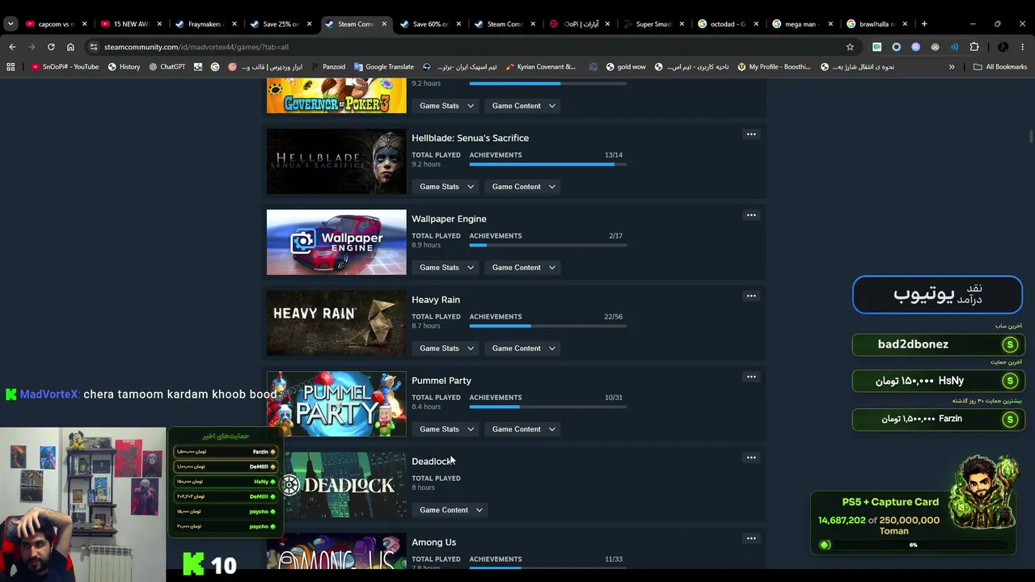1035x582 pixels.
Task: View site information icon in address bar
Action: coord(94,47)
